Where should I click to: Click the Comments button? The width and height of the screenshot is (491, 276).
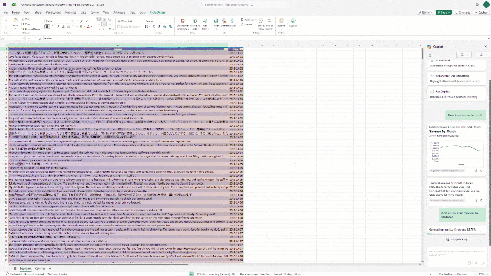(462, 13)
